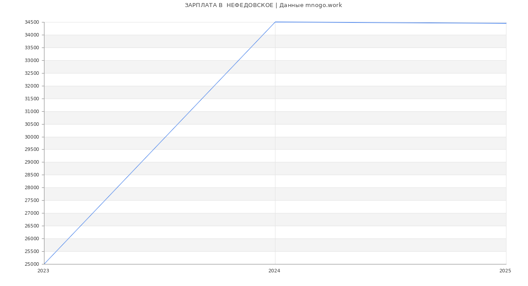The image size is (528, 286).
Task: Click the 33500 y-axis value
Action: click(32, 48)
